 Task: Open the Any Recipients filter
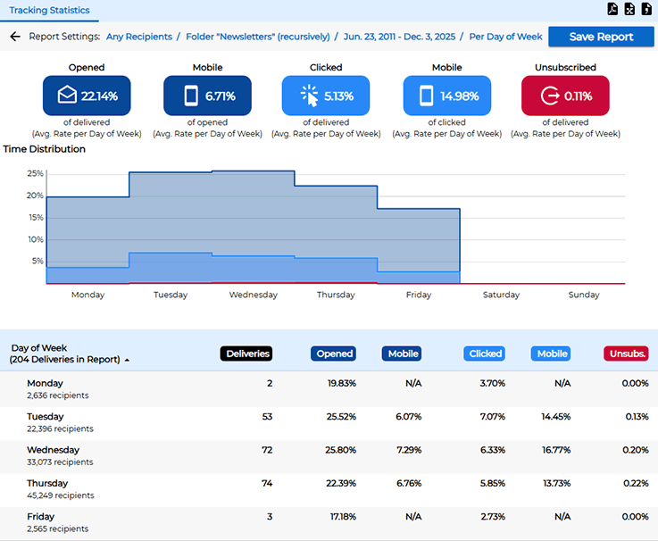[137, 37]
